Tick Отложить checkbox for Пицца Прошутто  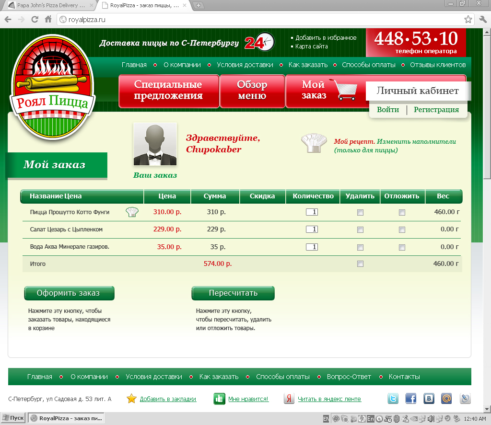coord(402,213)
